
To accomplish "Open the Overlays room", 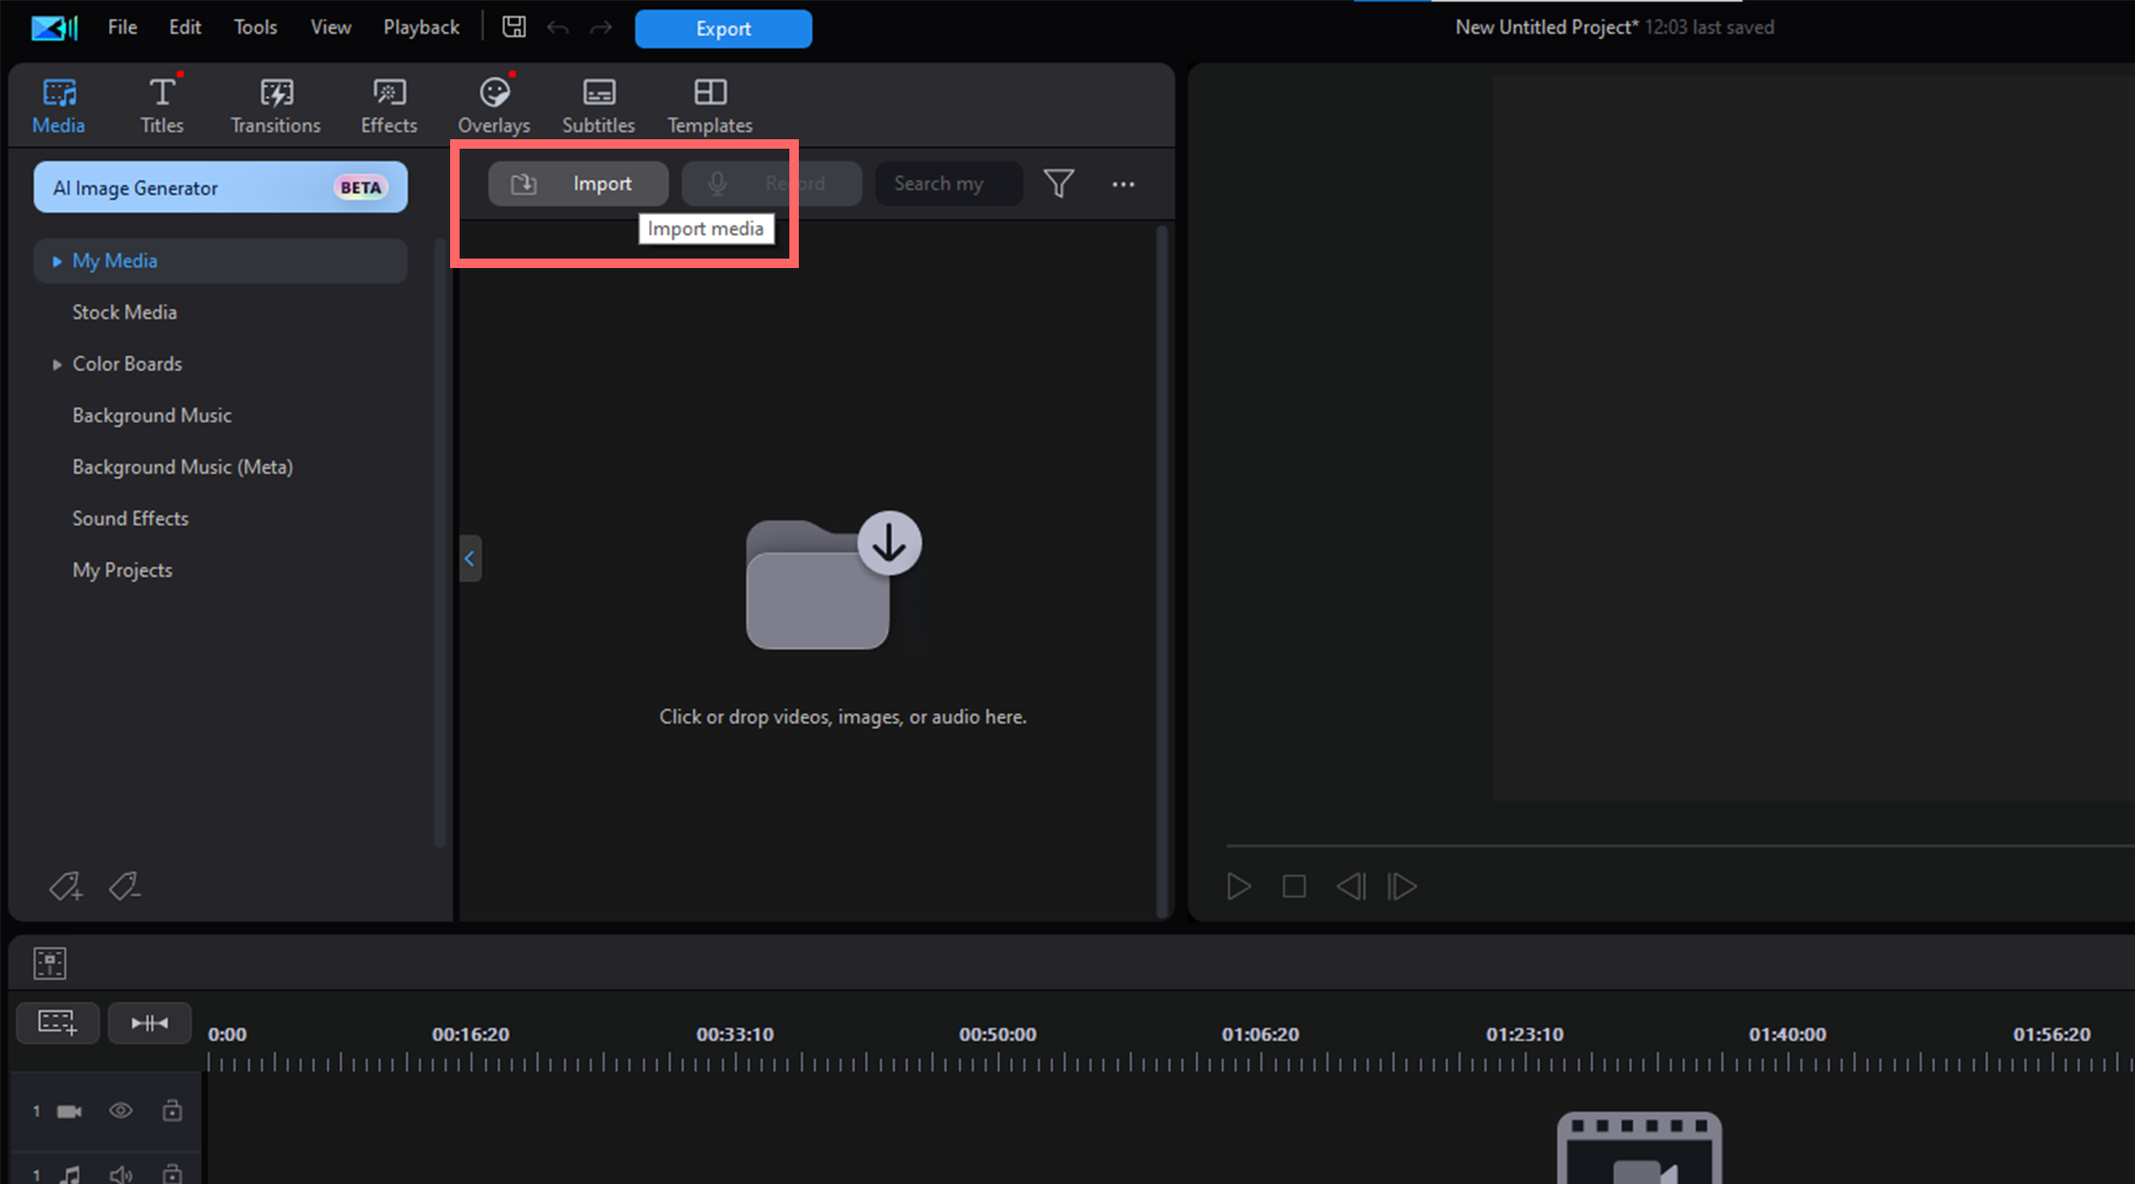I will 494,106.
